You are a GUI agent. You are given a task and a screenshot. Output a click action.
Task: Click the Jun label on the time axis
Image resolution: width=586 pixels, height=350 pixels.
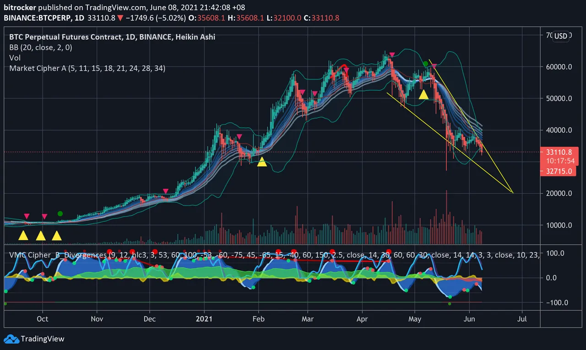coord(469,318)
